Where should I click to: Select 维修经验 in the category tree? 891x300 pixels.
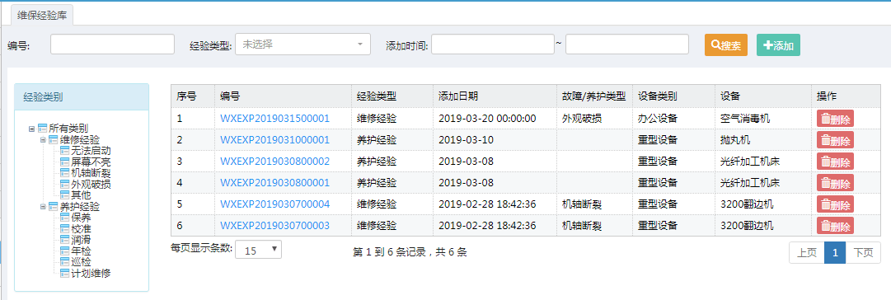coord(80,140)
